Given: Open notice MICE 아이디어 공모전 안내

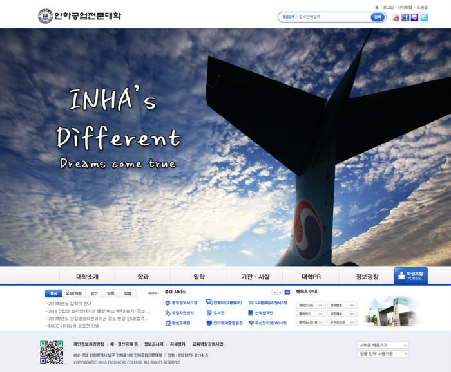Looking at the screenshot, I should pyautogui.click(x=73, y=326).
